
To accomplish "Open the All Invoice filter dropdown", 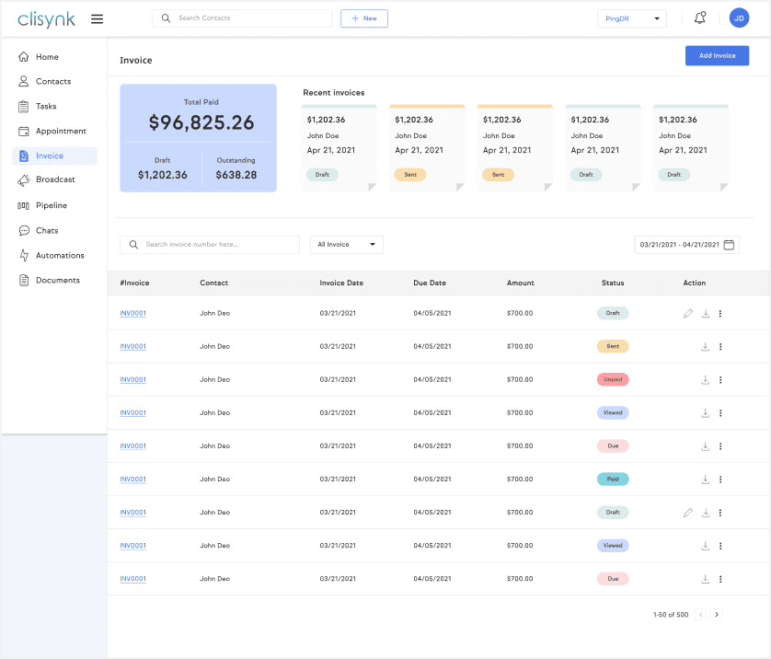I will (x=346, y=245).
